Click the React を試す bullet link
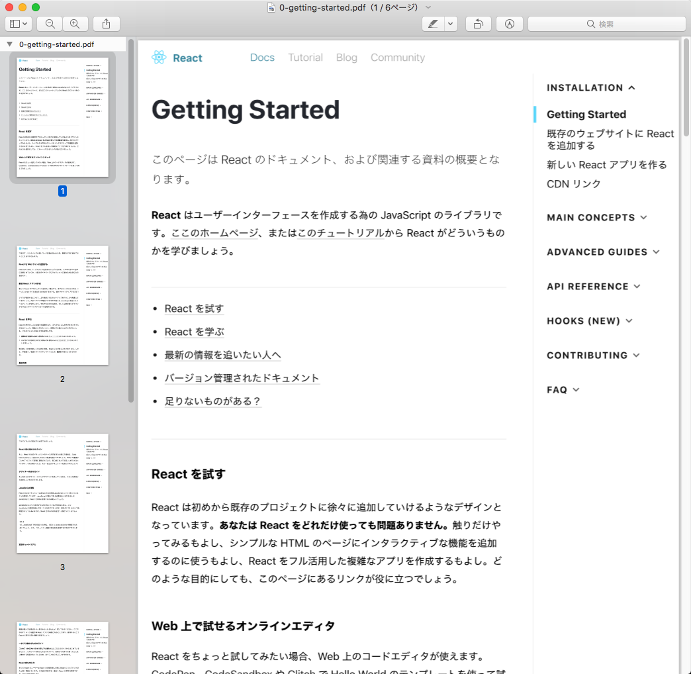 click(x=194, y=309)
